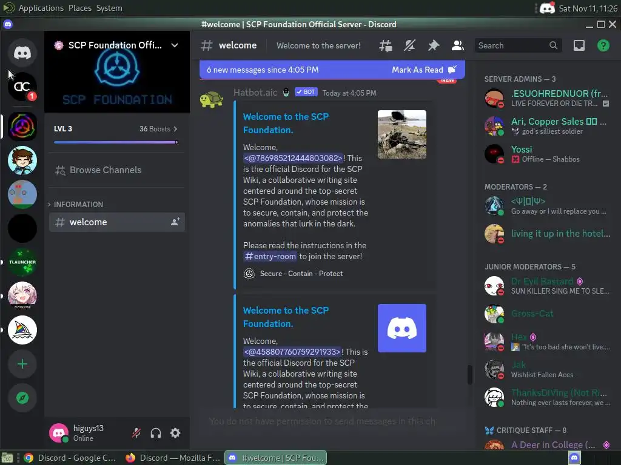Image resolution: width=621 pixels, height=465 pixels.
Task: Click first Welcome to the SCP Foundation title
Action: click(286, 124)
